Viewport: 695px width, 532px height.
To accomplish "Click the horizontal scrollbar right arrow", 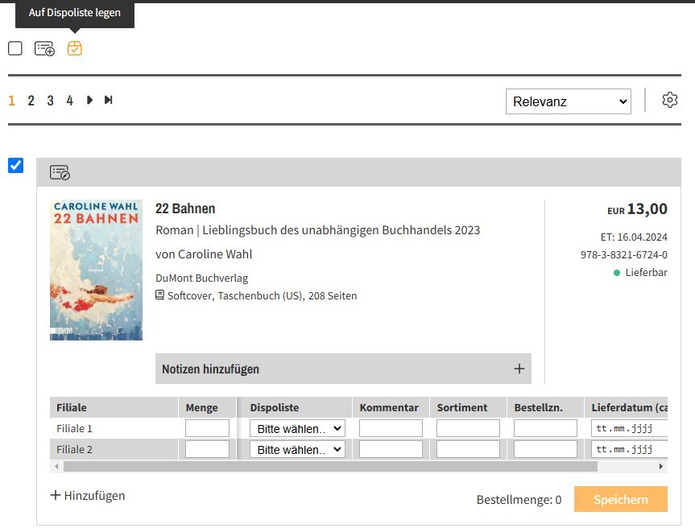I will point(661,467).
